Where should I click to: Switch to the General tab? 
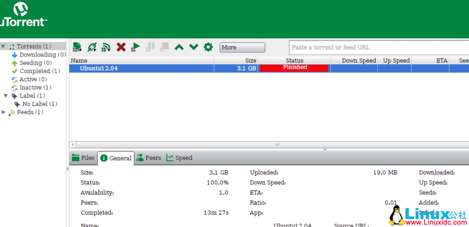coord(116,158)
